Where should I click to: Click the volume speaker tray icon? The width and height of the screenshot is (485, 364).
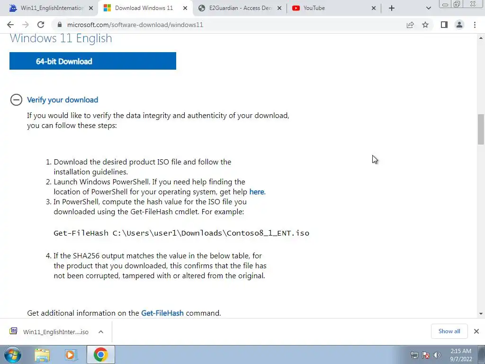click(x=437, y=355)
